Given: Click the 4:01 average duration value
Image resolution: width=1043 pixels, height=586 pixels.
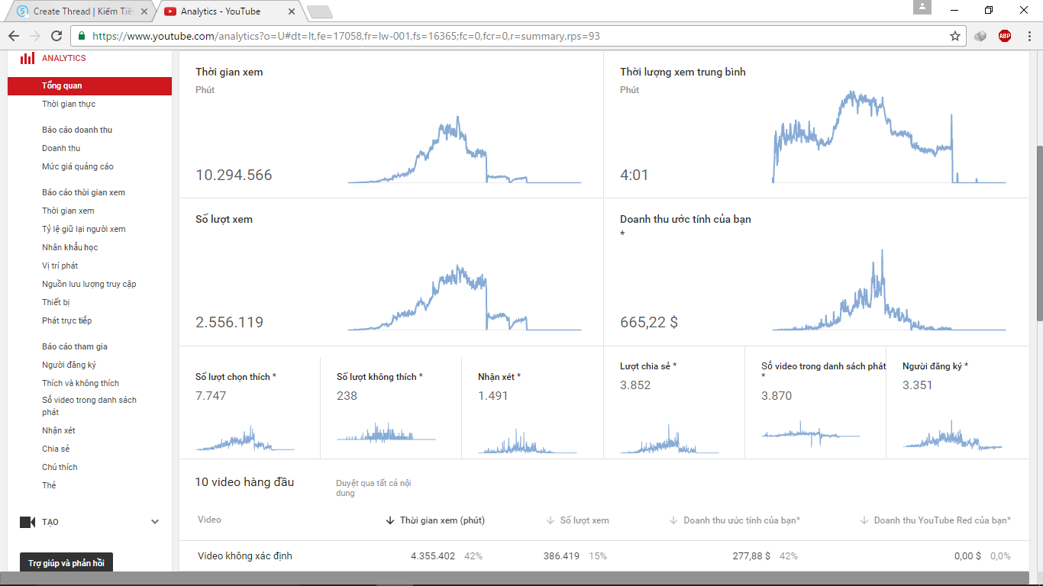Looking at the screenshot, I should (x=635, y=175).
